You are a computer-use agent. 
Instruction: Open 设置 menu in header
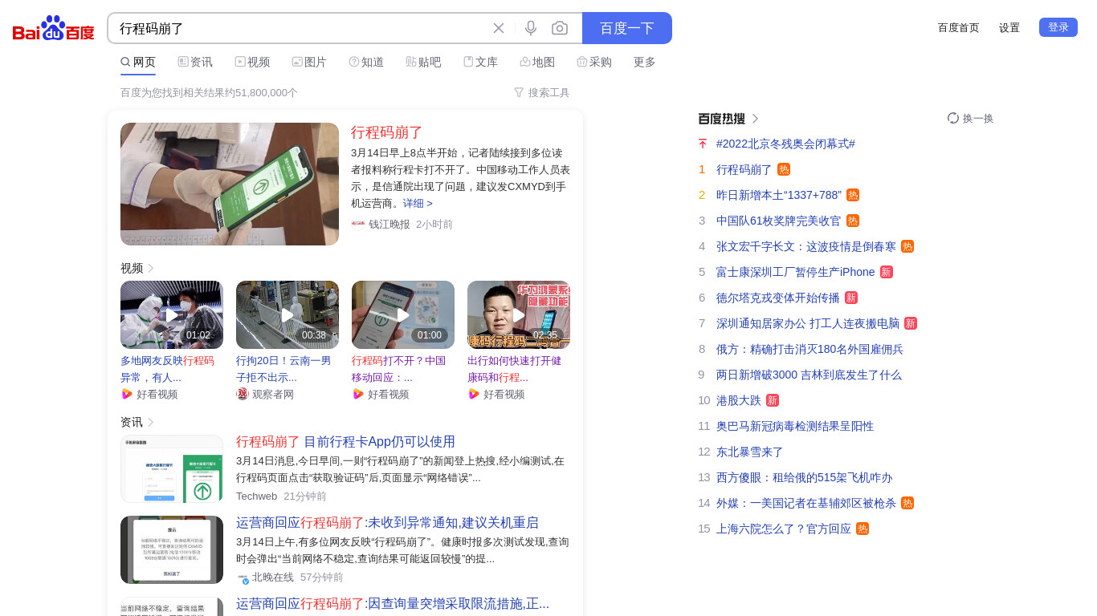coord(1009,27)
